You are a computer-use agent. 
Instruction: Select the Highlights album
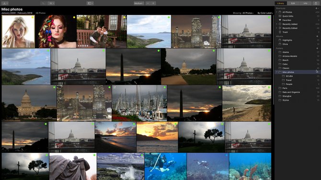point(287,40)
